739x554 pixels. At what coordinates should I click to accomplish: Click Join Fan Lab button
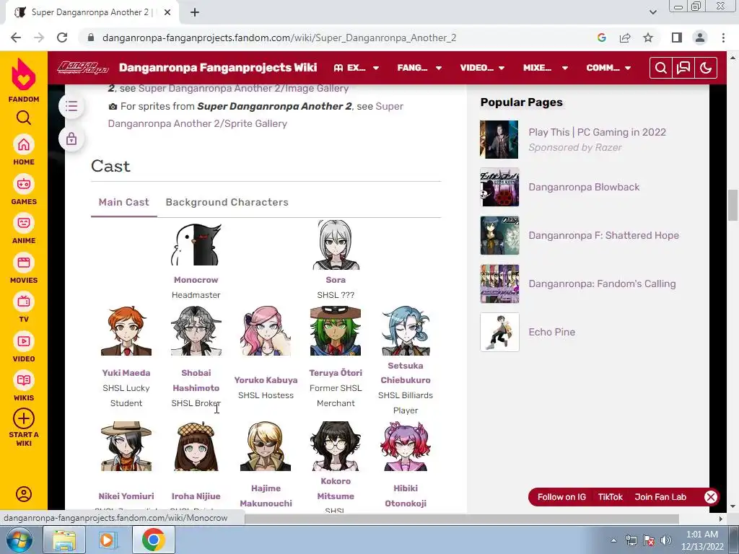coord(660,497)
